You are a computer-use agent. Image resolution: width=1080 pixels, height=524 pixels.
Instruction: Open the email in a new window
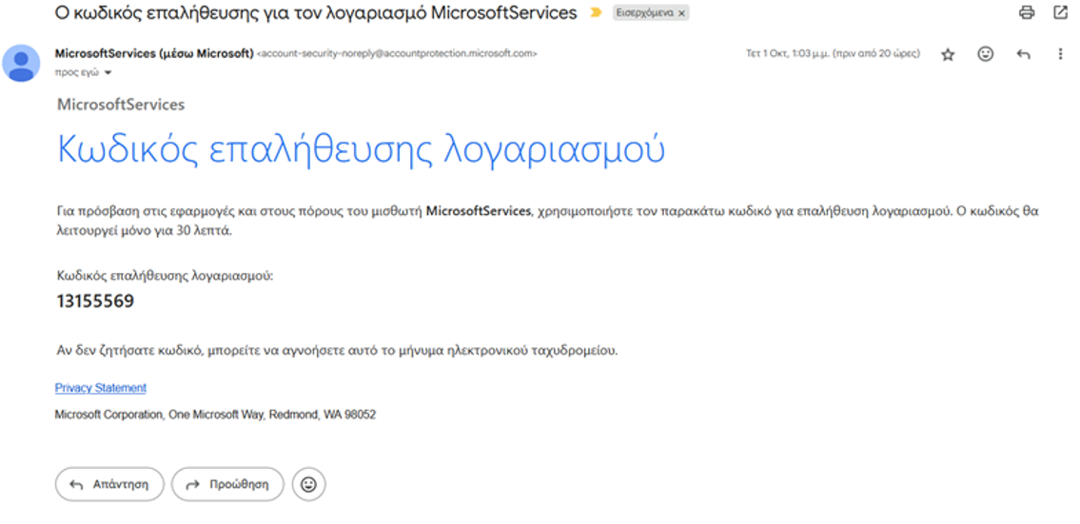pyautogui.click(x=1061, y=12)
